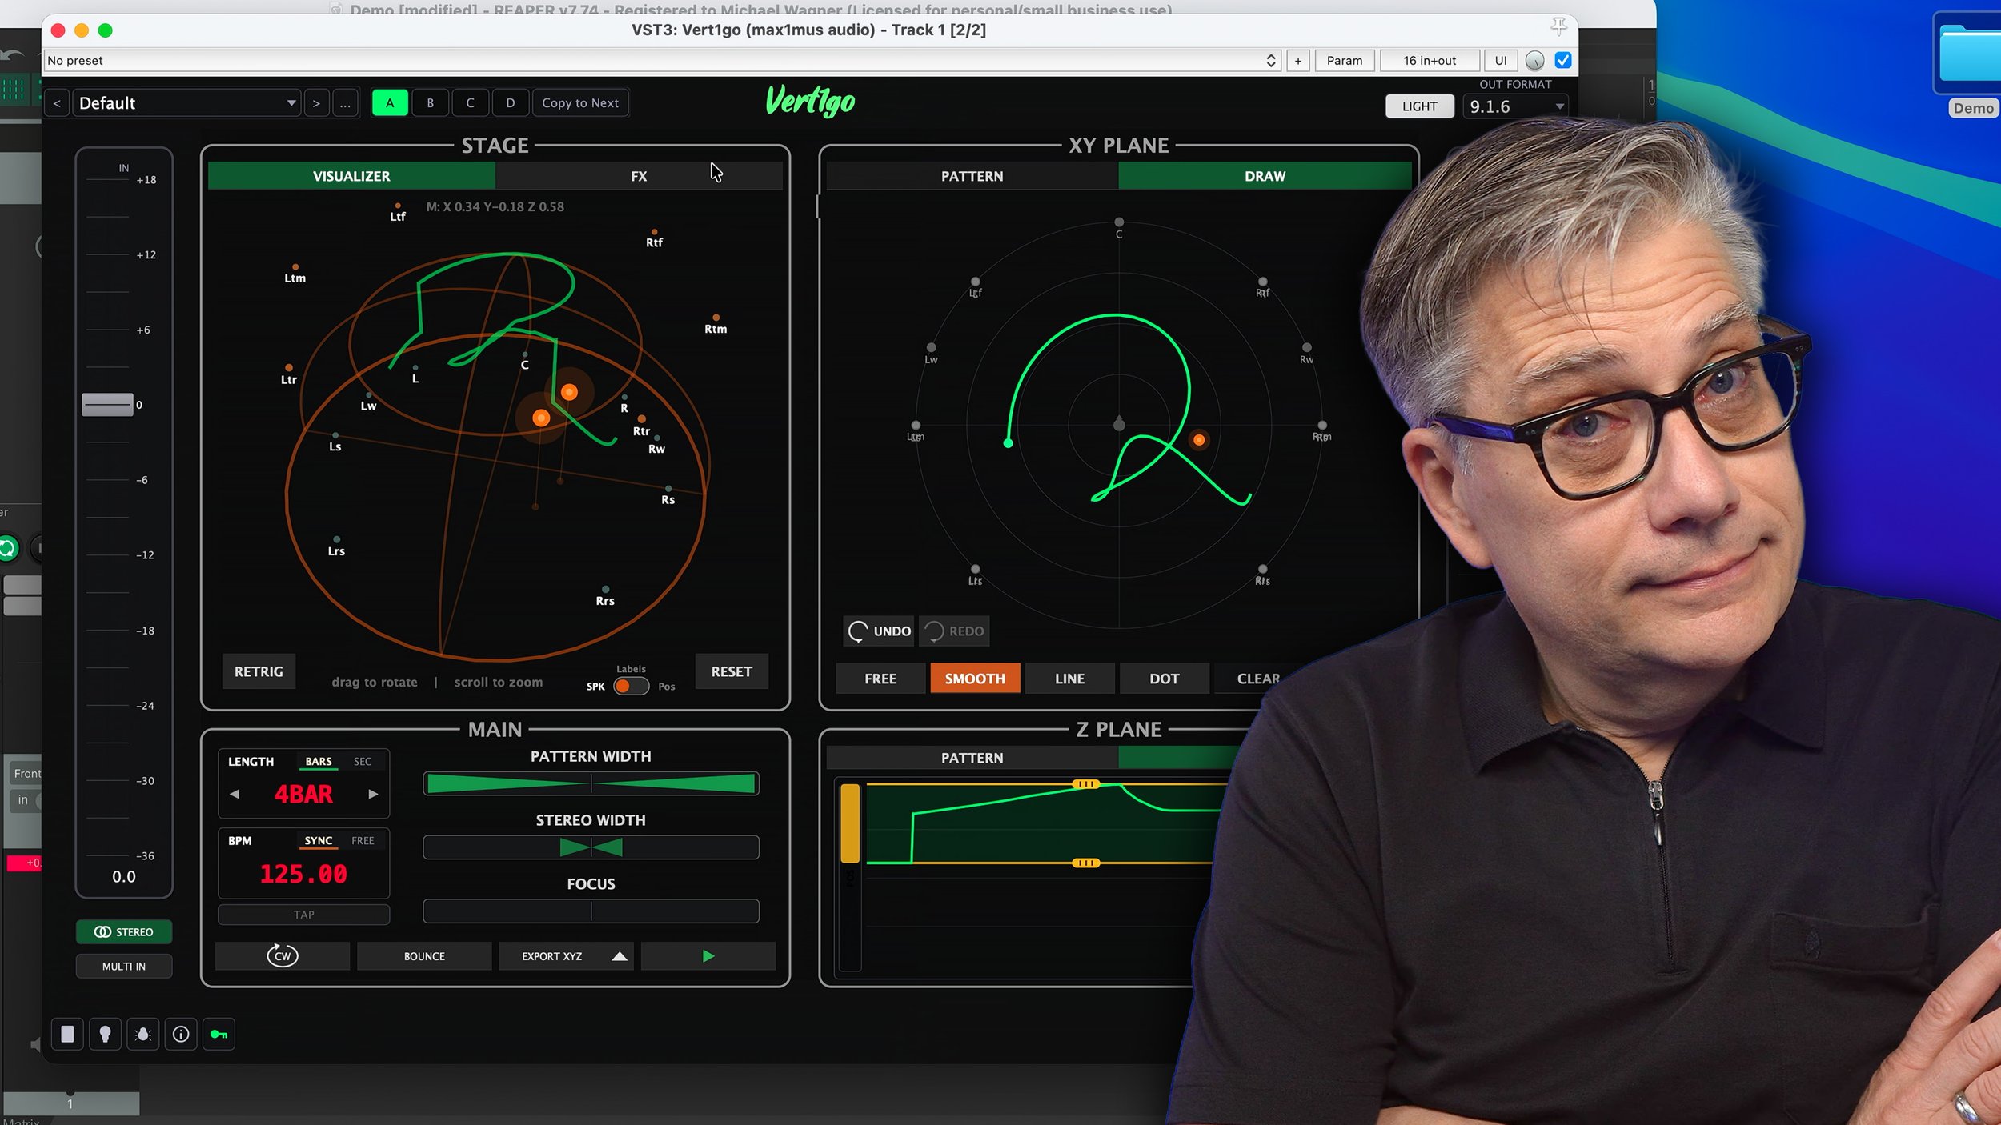Viewport: 2001px width, 1125px height.
Task: Switch Stage to the FX tab
Action: (639, 176)
